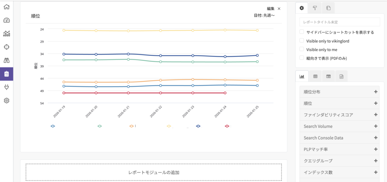The height and width of the screenshot is (182, 387).
Task: Open the plug integrations icon
Action: tap(6, 87)
